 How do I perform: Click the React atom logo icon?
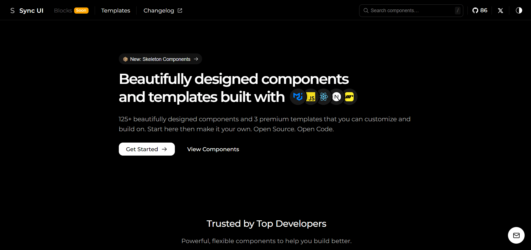324,97
